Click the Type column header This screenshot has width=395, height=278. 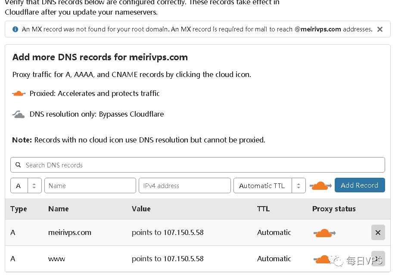pyautogui.click(x=19, y=209)
